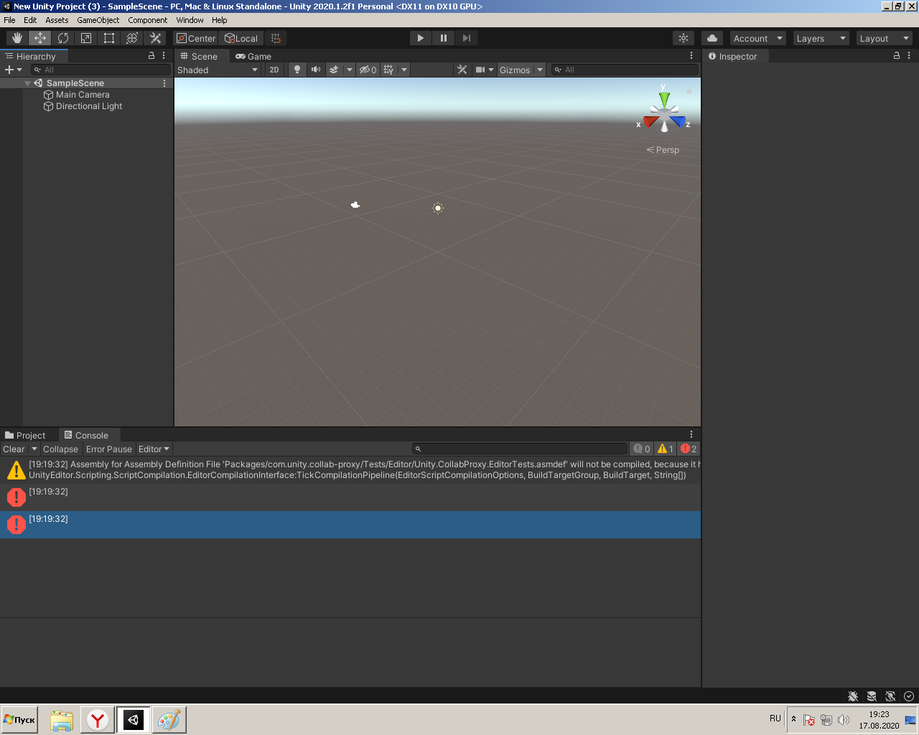Select the combined Transform tool

(x=132, y=38)
